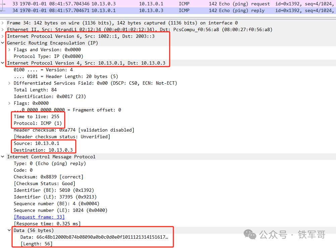Collapse the Data (56 bytes) node
Image resolution: width=336 pixels, height=248 pixels.
(9, 230)
